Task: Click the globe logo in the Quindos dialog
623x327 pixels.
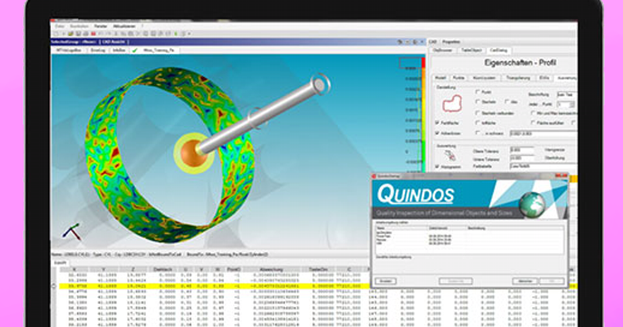Action: 532,204
